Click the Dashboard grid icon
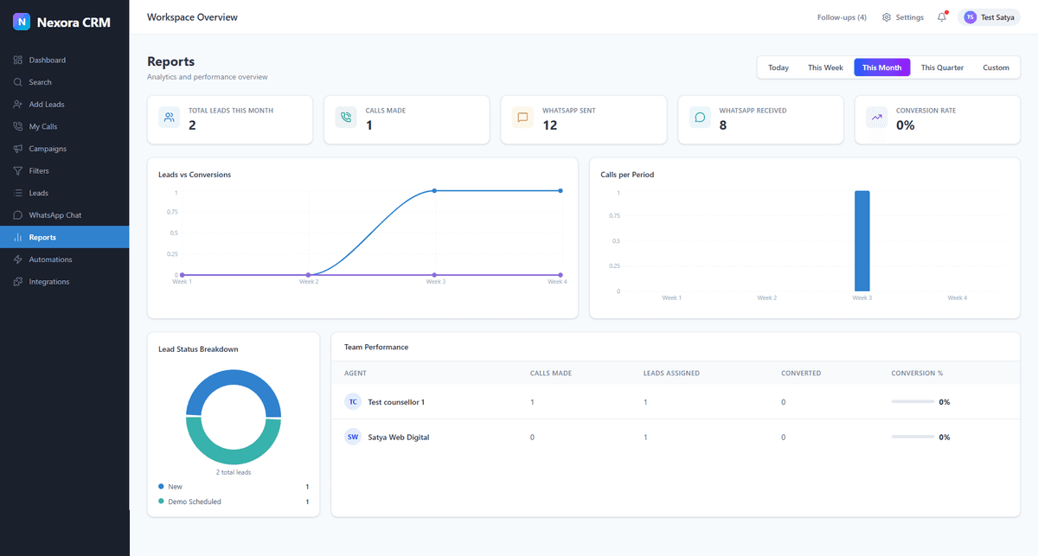Image resolution: width=1038 pixels, height=556 pixels. 18,61
